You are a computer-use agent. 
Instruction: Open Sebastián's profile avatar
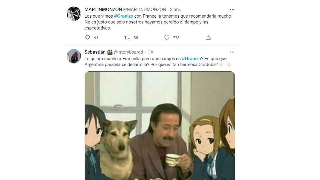74,56
